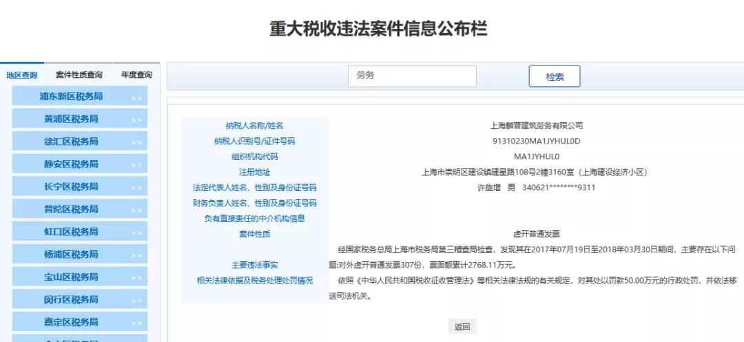744x342 pixels.
Task: Open the 案件性质查询 tab
Action: pyautogui.click(x=79, y=75)
